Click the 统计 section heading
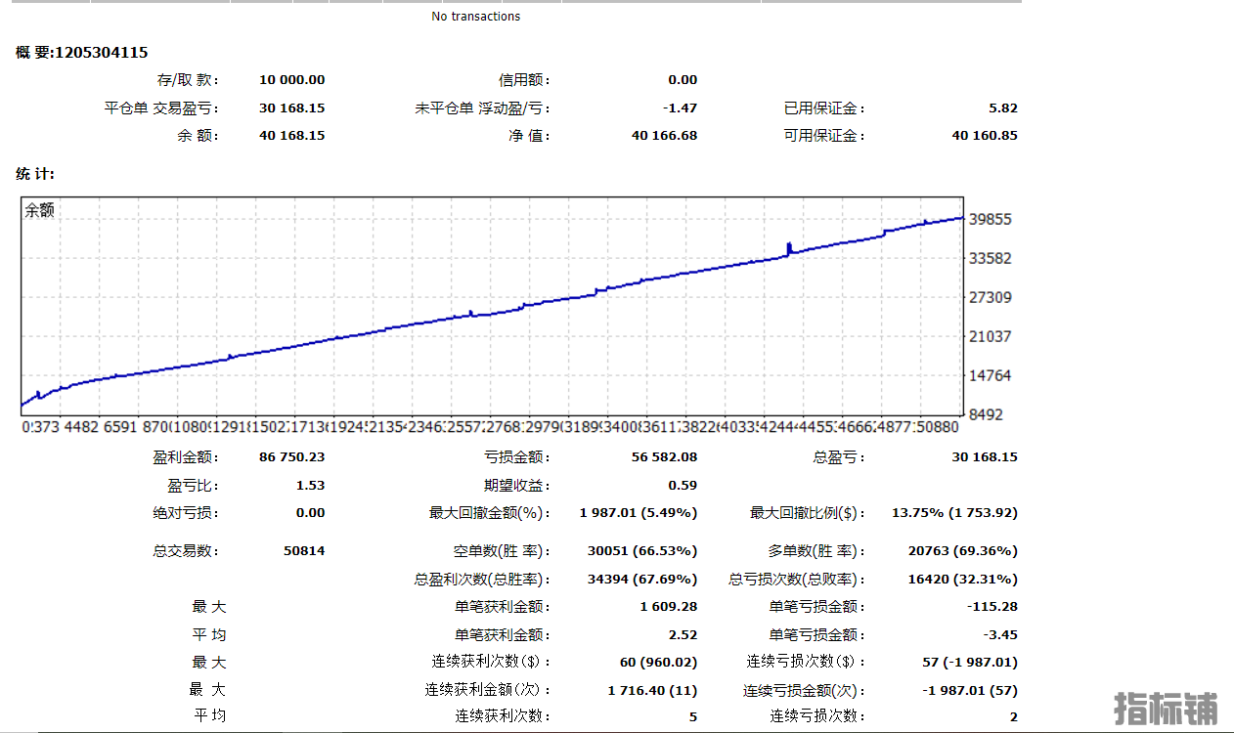The image size is (1234, 733). click(35, 174)
